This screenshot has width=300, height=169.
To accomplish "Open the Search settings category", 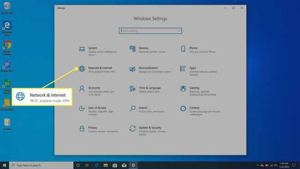I will tap(147, 109).
